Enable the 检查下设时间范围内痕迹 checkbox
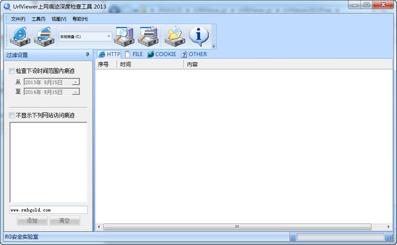 12,71
